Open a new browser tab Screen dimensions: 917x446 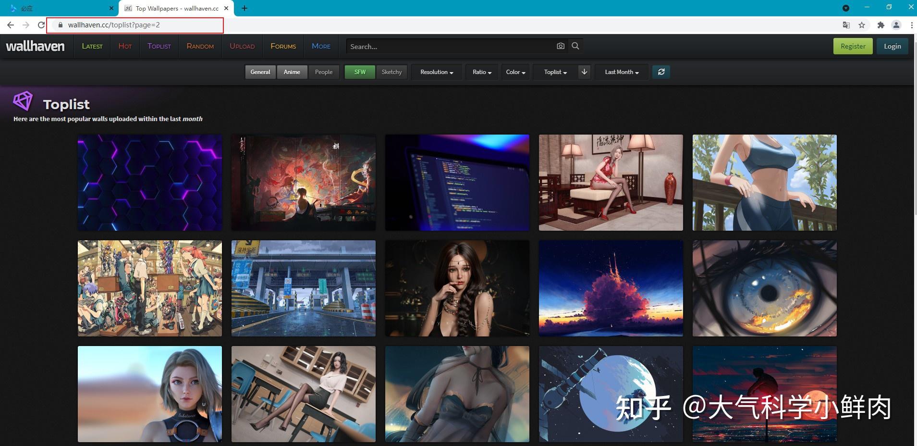click(245, 8)
